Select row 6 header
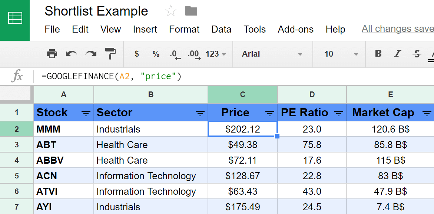 click(x=17, y=191)
